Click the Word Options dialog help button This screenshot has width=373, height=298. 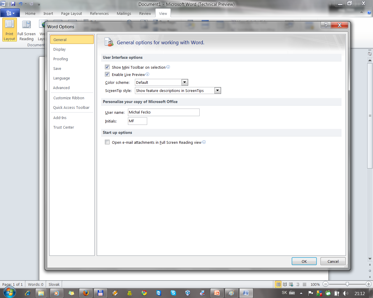[326, 25]
